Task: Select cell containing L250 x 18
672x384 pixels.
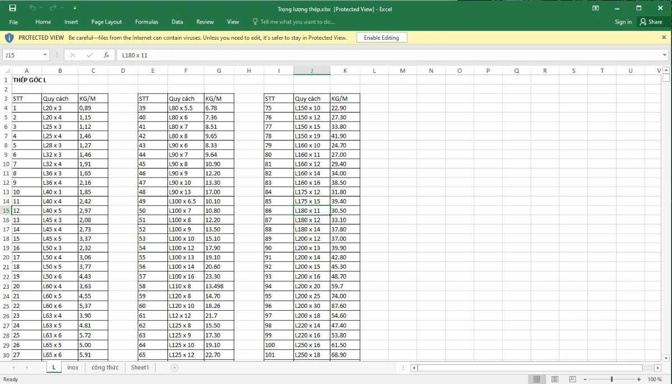Action: 312,354
